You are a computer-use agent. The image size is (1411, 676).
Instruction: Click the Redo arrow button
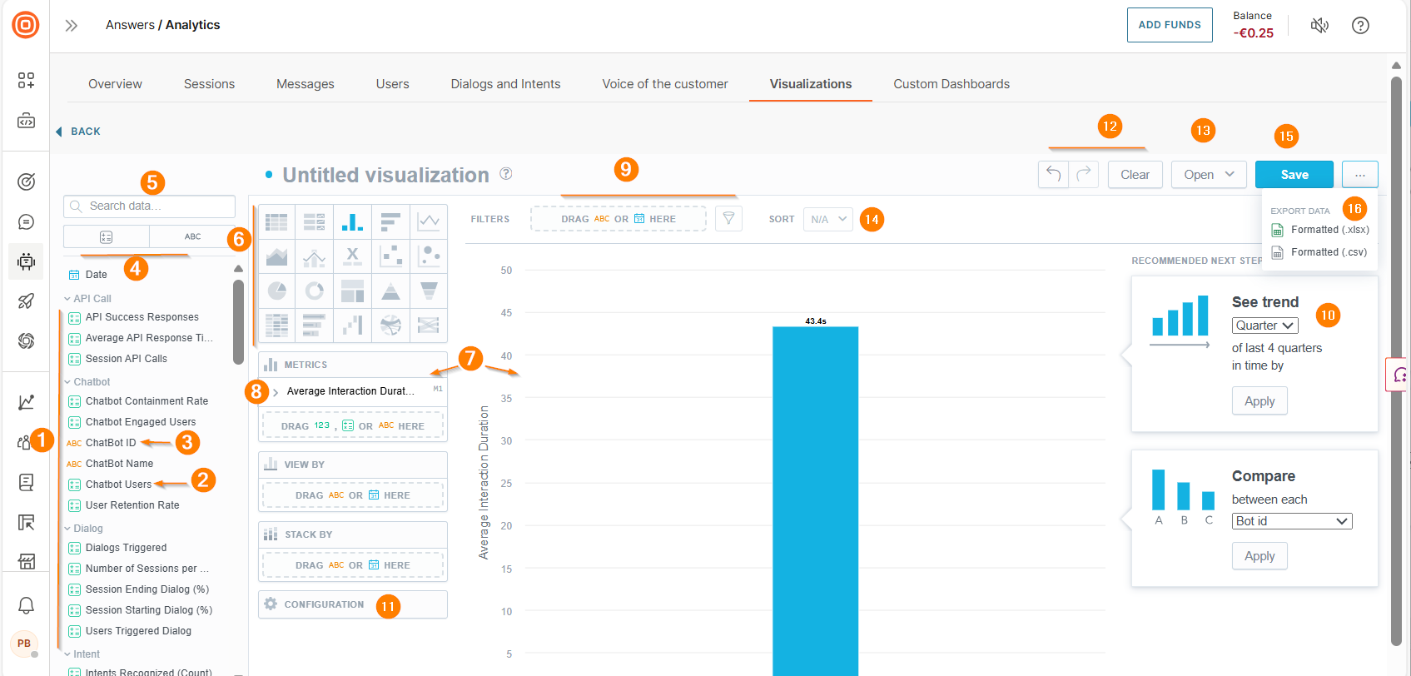pyautogui.click(x=1084, y=175)
